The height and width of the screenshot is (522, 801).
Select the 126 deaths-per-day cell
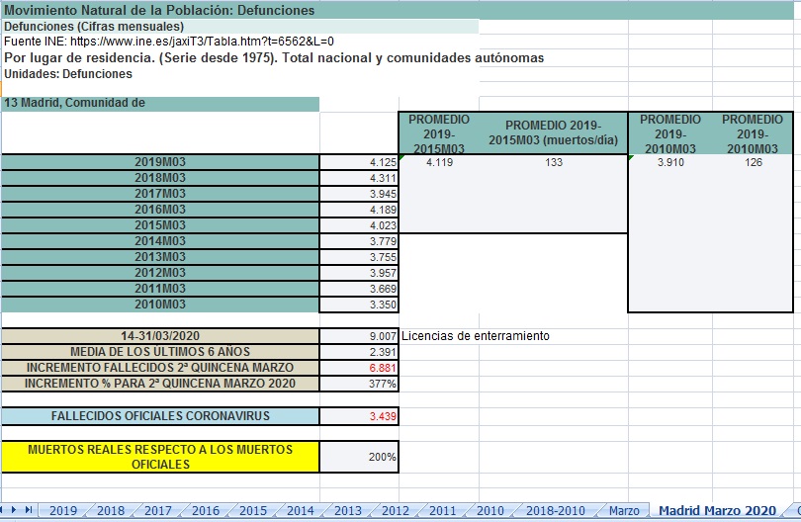click(753, 162)
